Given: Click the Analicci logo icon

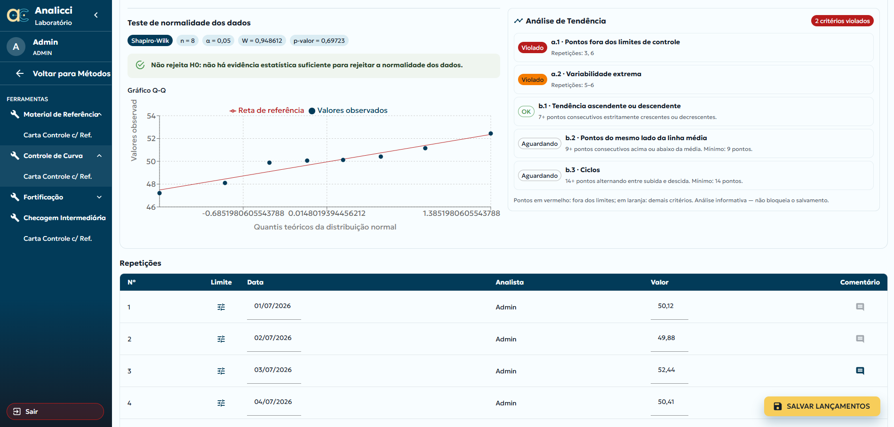Looking at the screenshot, I should pos(18,16).
